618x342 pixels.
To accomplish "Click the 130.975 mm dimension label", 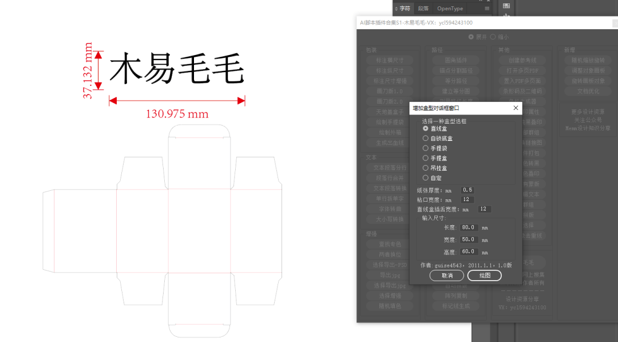I will click(x=177, y=114).
